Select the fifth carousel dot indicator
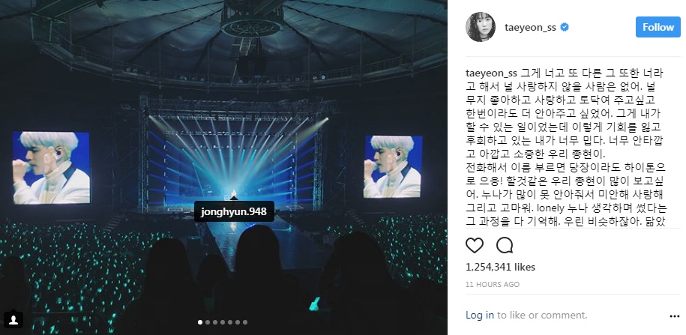686x335 pixels. click(x=230, y=322)
